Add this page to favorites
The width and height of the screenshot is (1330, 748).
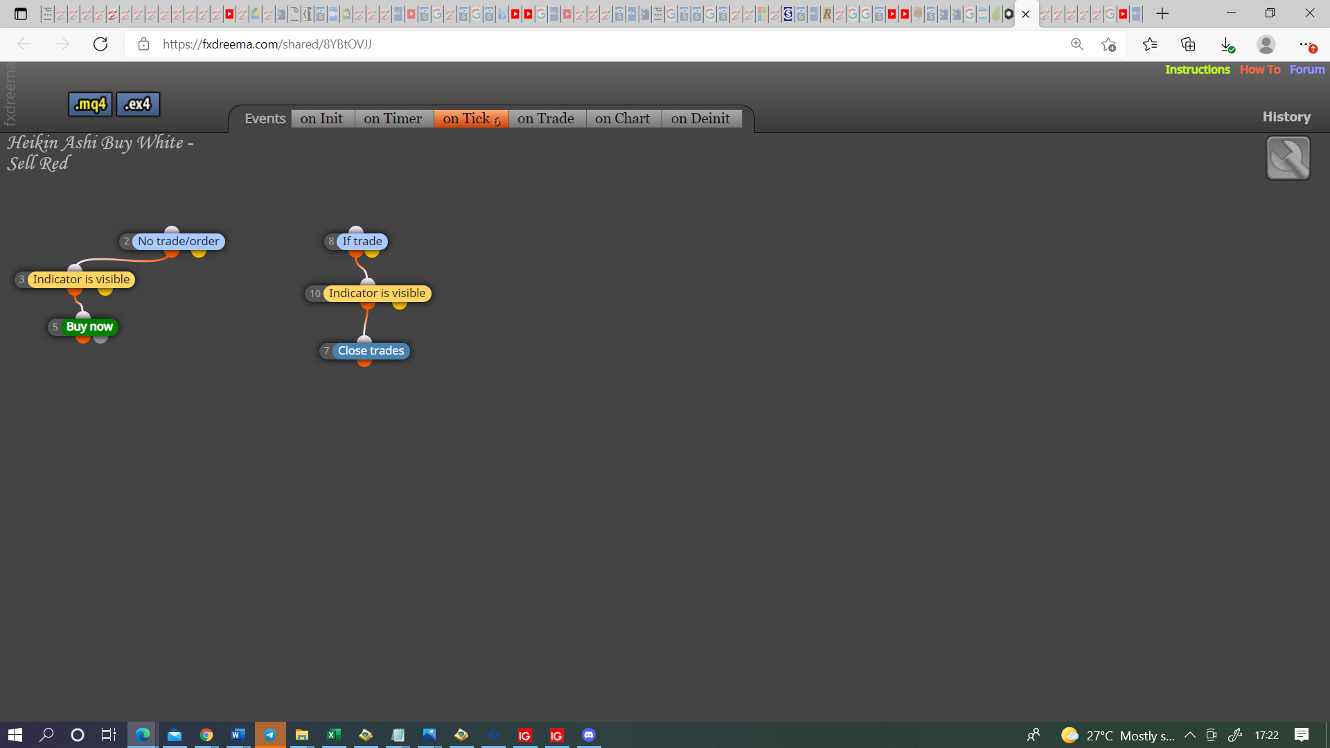1108,44
